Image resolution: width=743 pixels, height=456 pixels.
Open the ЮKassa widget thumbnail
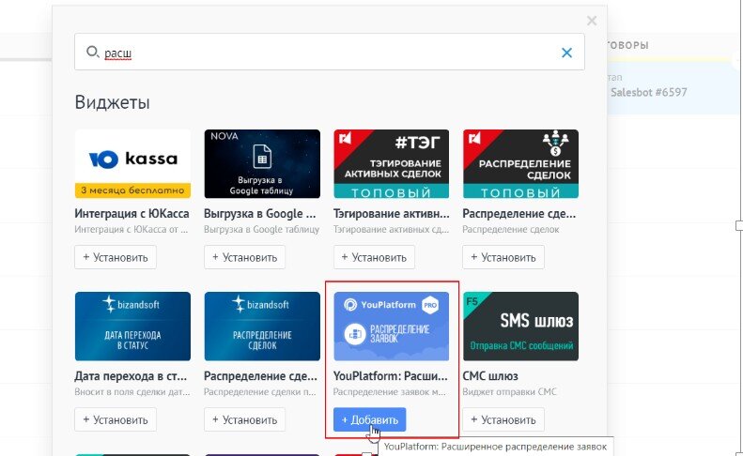132,164
